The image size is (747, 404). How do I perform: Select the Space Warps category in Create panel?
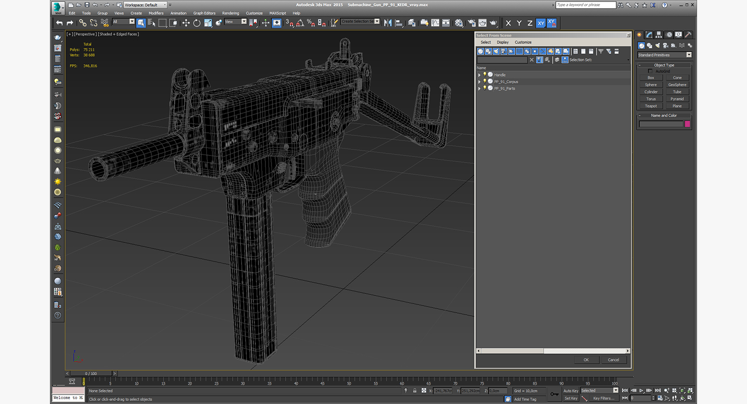pos(682,45)
